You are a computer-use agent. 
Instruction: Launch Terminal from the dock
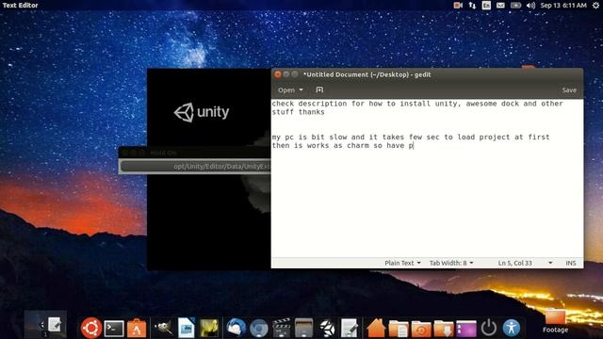pos(114,329)
